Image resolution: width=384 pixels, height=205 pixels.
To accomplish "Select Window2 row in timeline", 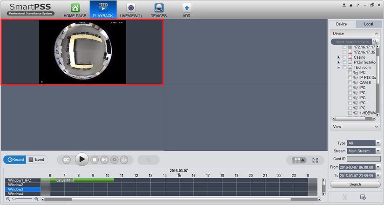I will (22, 185).
